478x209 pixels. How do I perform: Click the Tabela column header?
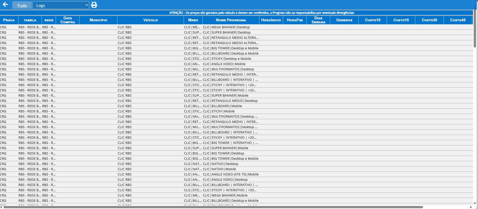pos(30,20)
